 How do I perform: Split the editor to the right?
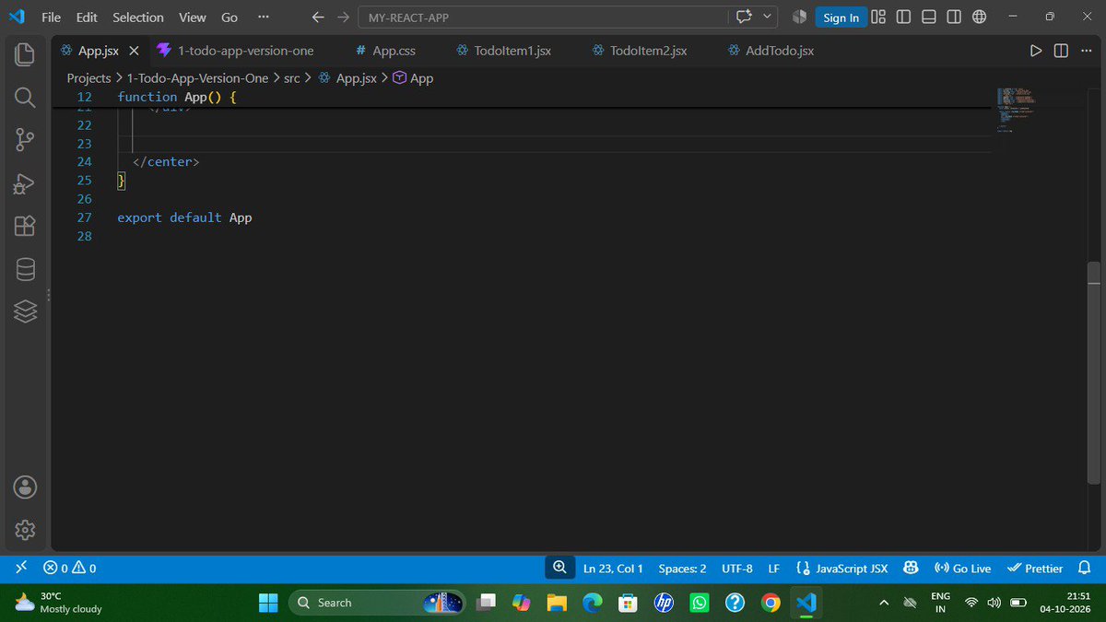1061,51
